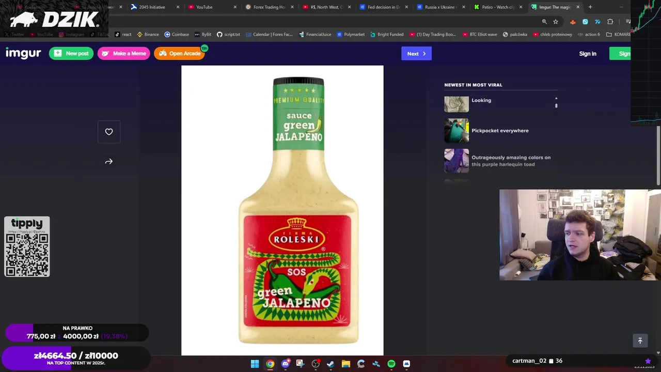Click the zoom magnifier icon in address bar
The width and height of the screenshot is (661, 372).
click(x=544, y=22)
